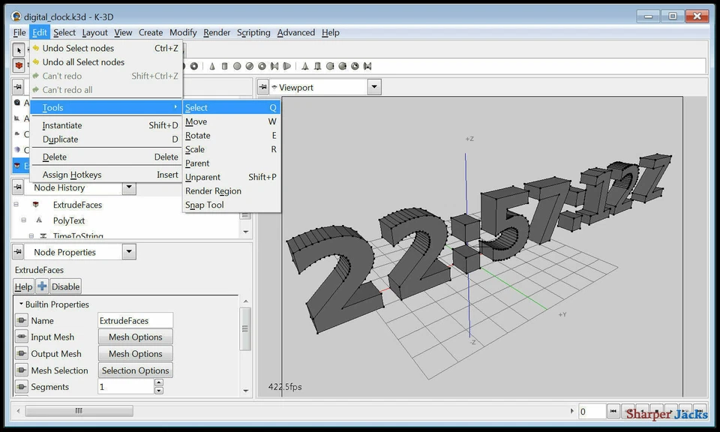Open the Node Properties panel dropdown

coord(129,251)
